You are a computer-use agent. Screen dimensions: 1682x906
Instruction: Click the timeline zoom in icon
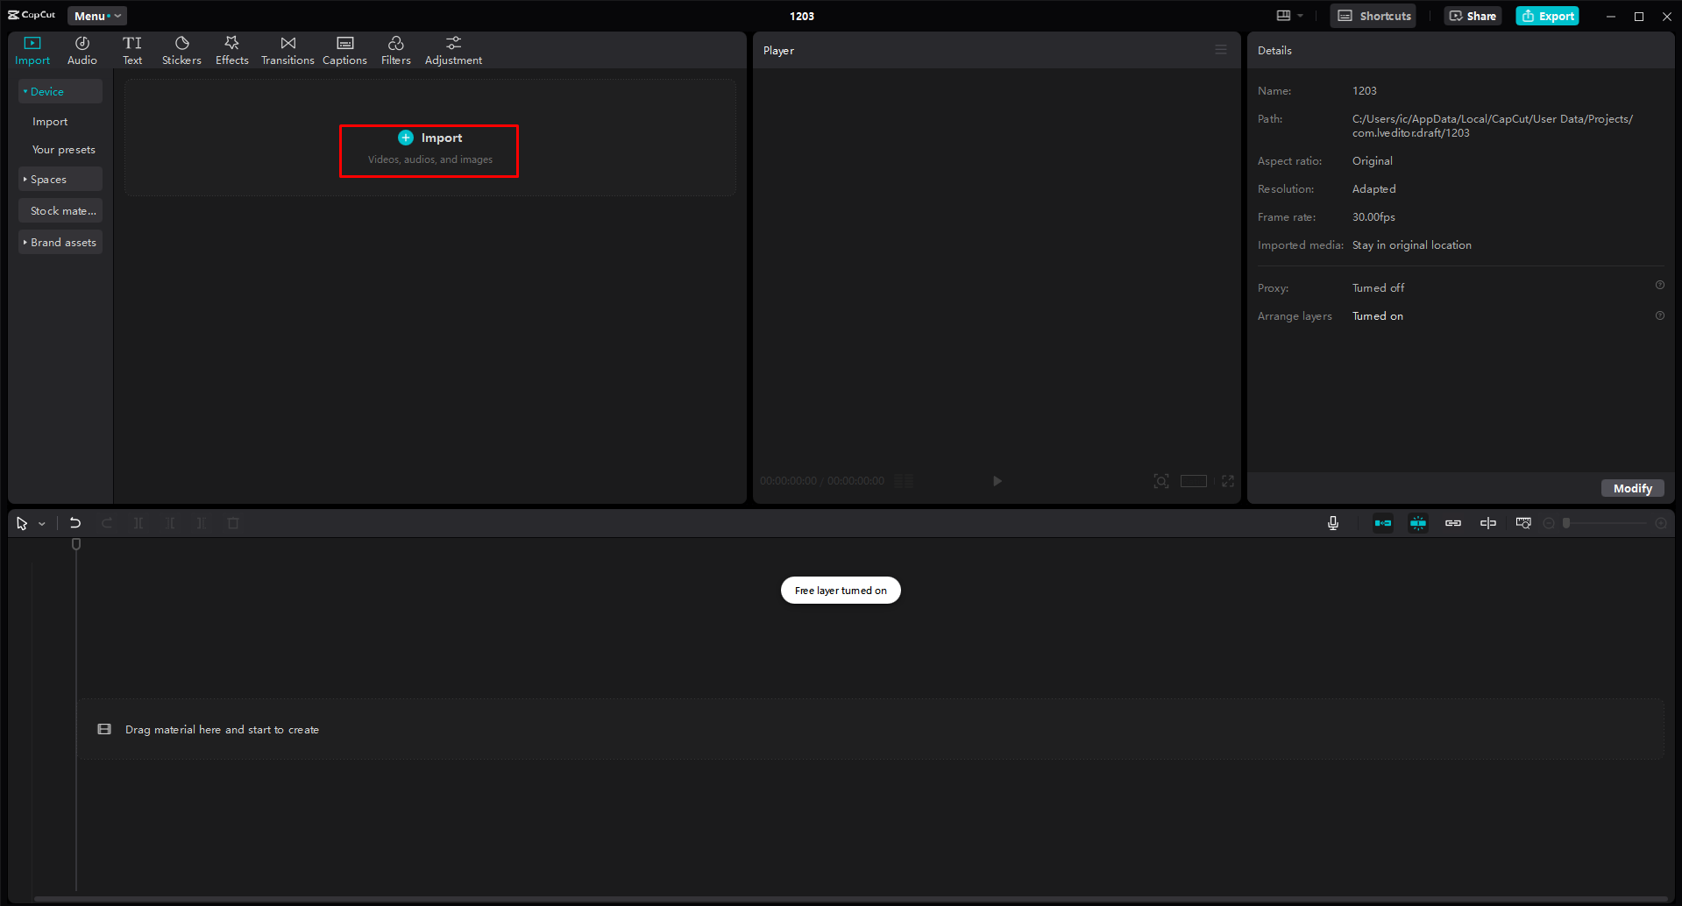pos(1661,523)
